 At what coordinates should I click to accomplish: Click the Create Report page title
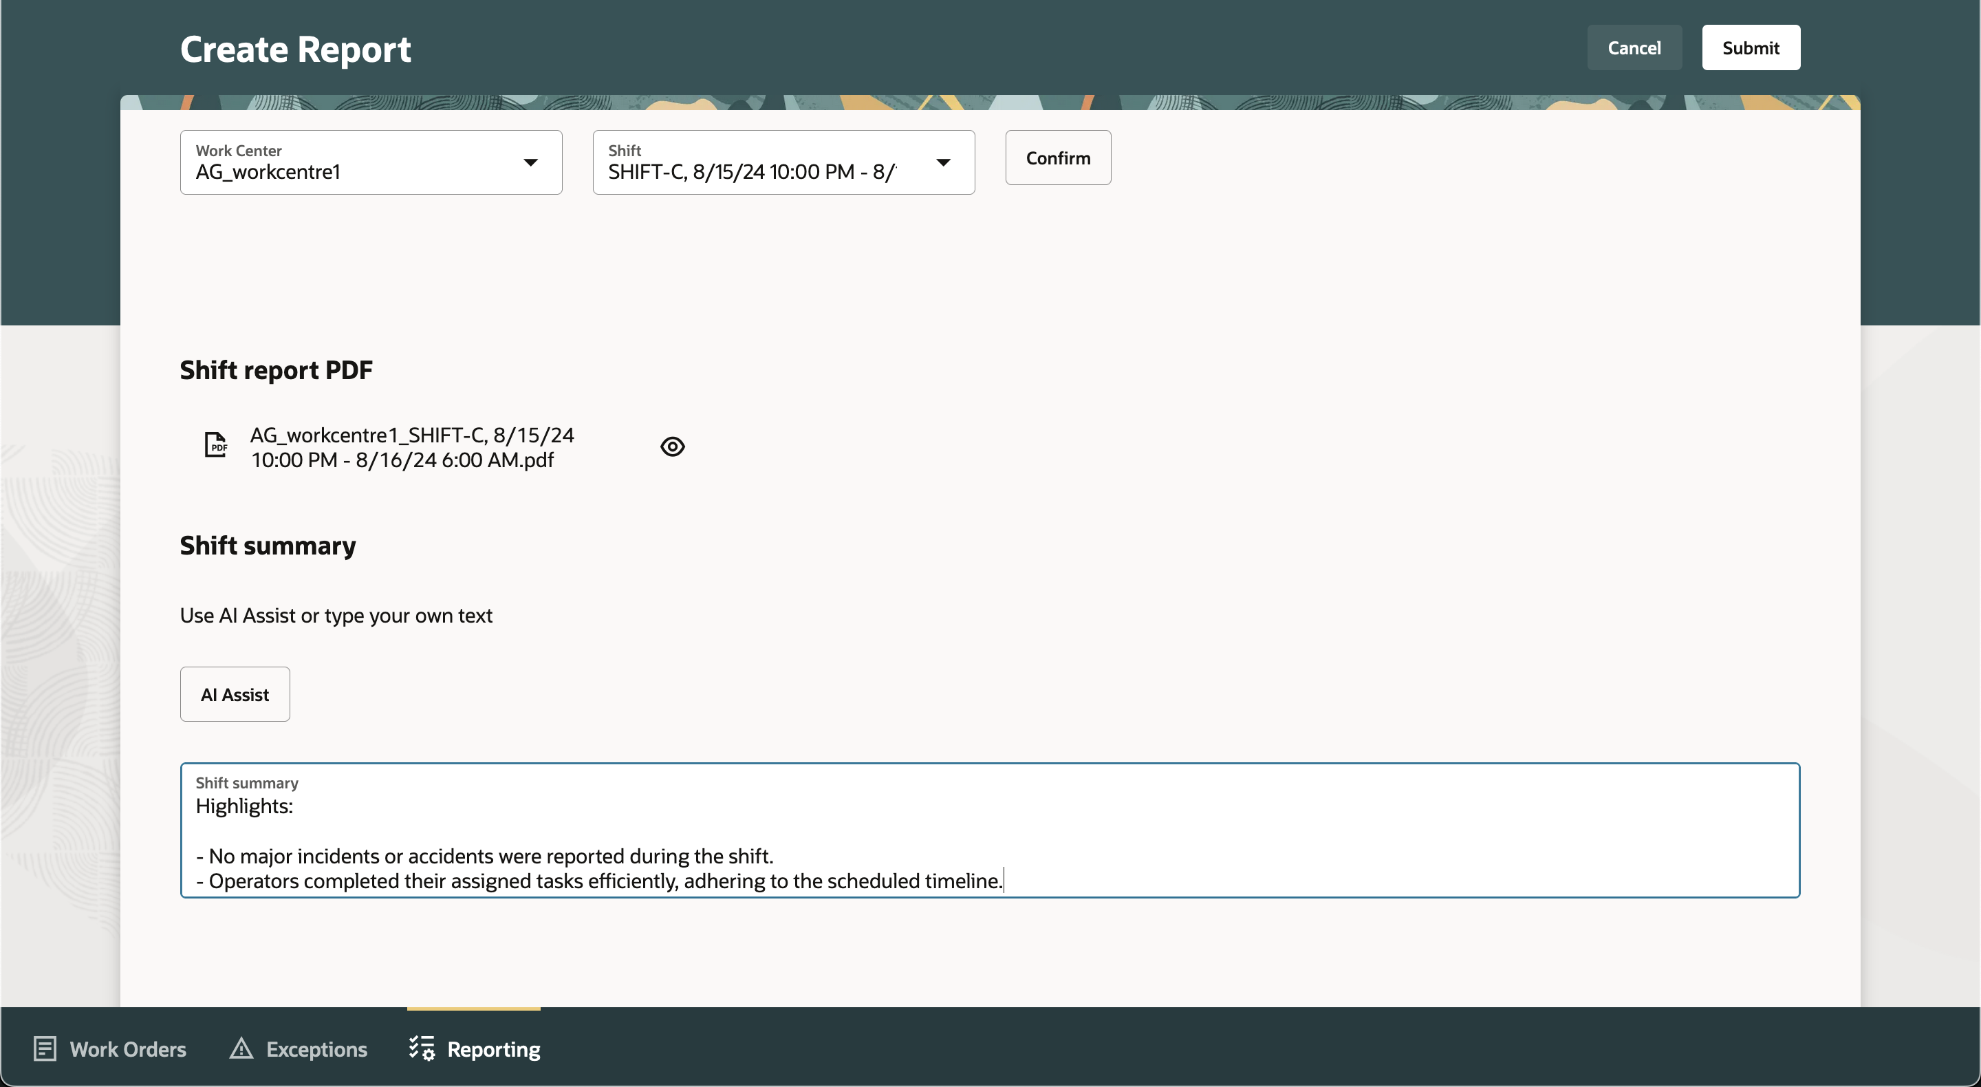point(295,50)
